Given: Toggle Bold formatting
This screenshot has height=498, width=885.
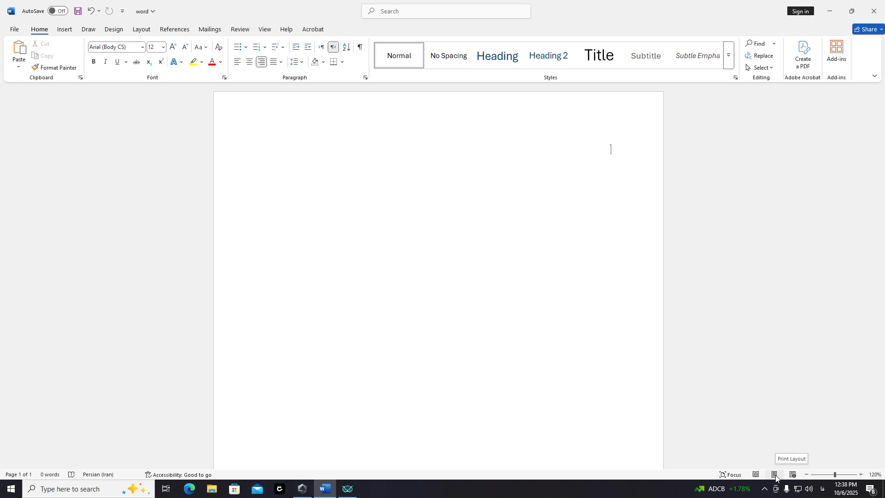Looking at the screenshot, I should [94, 62].
